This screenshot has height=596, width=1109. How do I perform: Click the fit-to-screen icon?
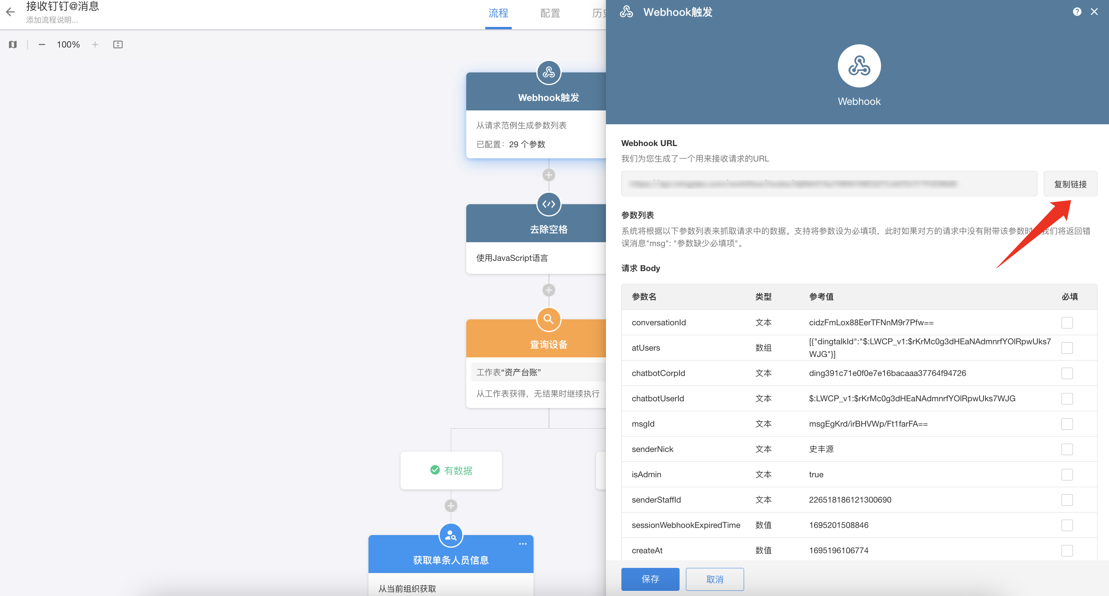click(118, 44)
